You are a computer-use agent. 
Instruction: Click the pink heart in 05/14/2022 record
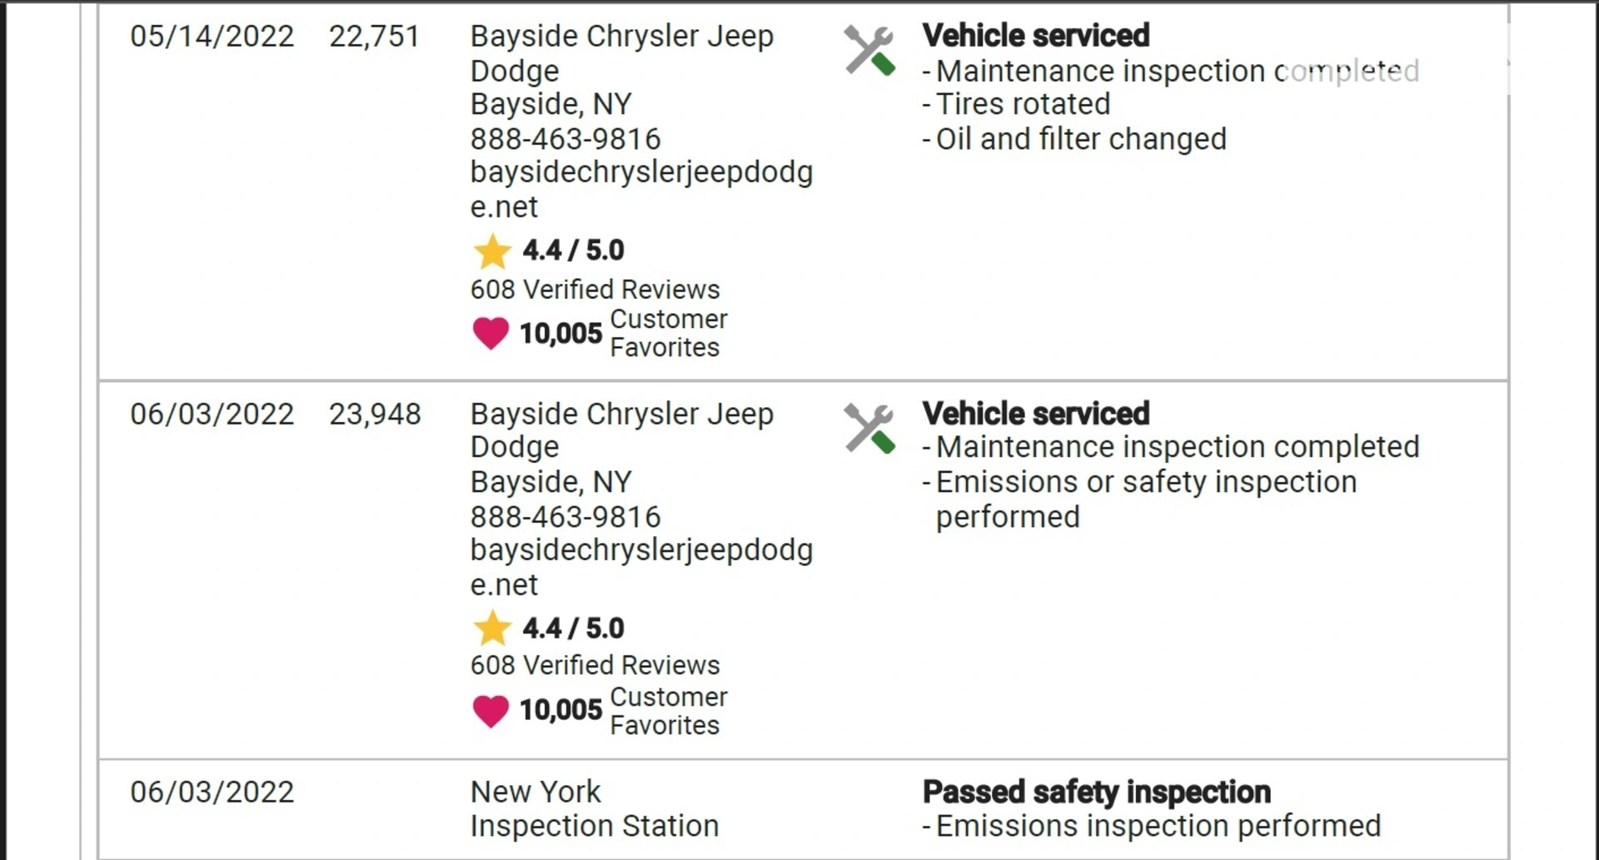coord(491,333)
